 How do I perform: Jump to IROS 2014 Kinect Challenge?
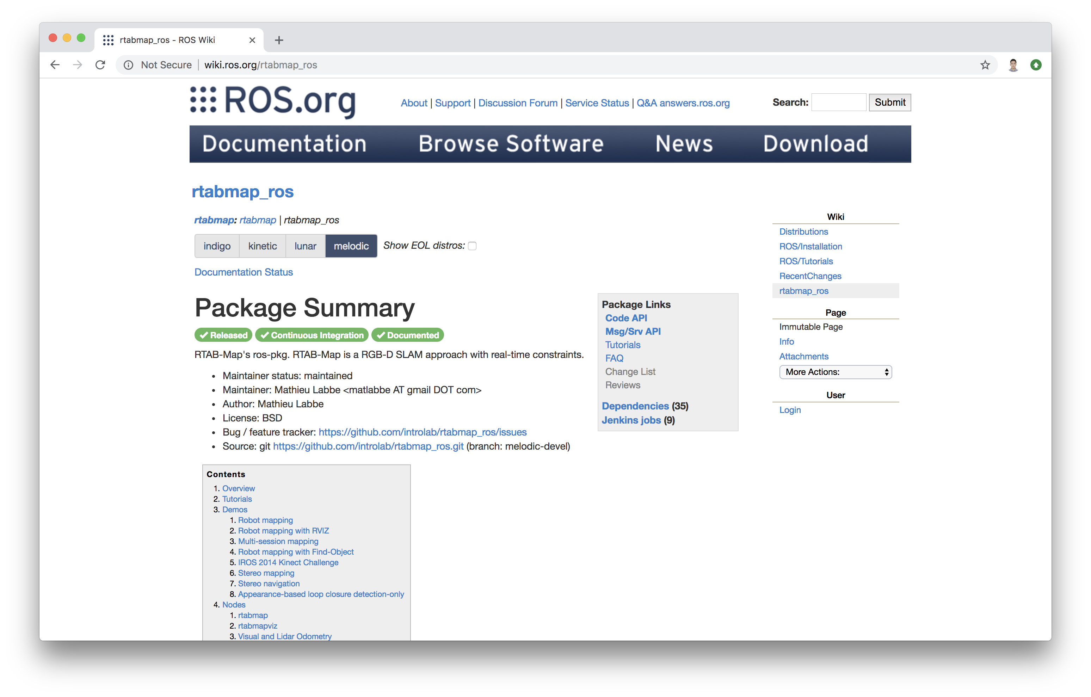point(288,562)
